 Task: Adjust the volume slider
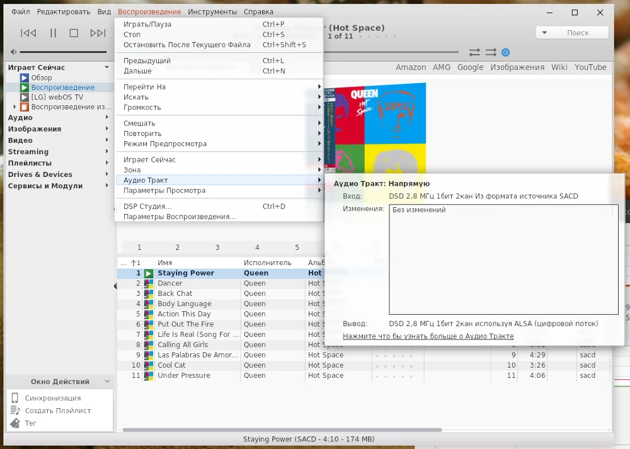pyautogui.click(x=63, y=52)
